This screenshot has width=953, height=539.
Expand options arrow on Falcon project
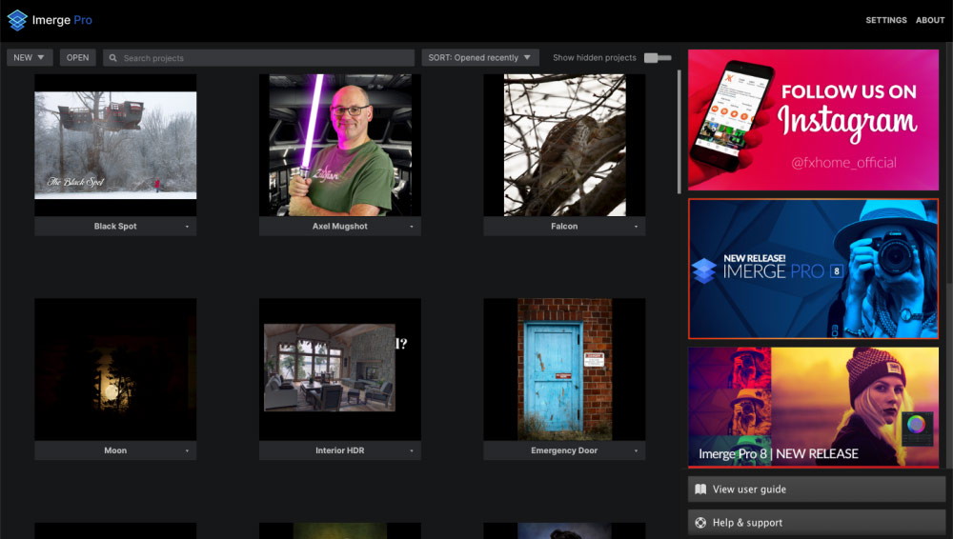(636, 227)
